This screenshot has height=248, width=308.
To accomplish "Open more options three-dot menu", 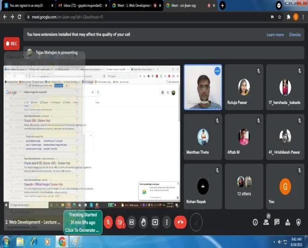I will tap(167, 222).
